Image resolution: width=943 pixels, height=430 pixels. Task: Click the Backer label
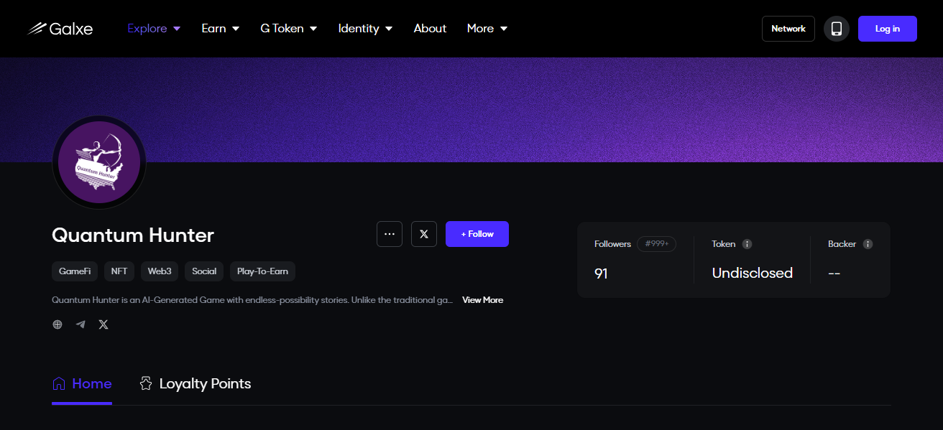point(842,244)
